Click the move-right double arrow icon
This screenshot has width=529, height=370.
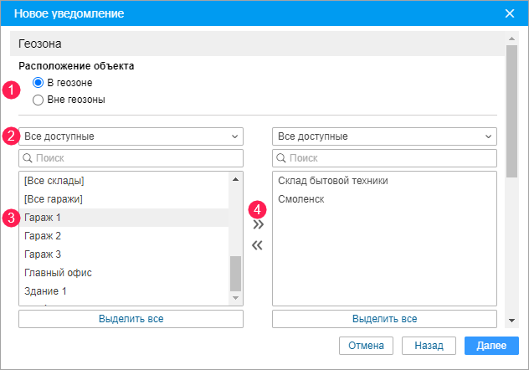click(258, 224)
